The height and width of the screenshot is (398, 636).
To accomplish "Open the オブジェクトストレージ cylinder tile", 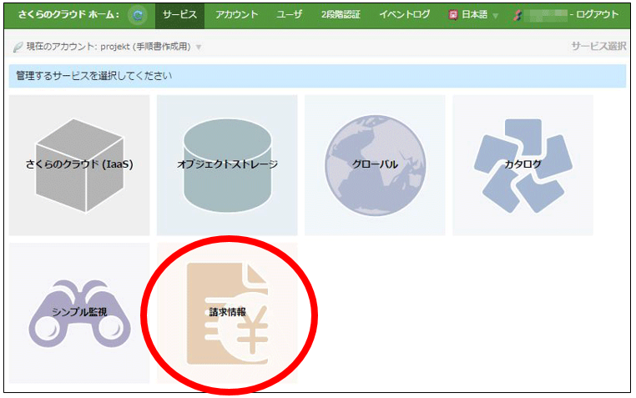I will click(x=227, y=165).
